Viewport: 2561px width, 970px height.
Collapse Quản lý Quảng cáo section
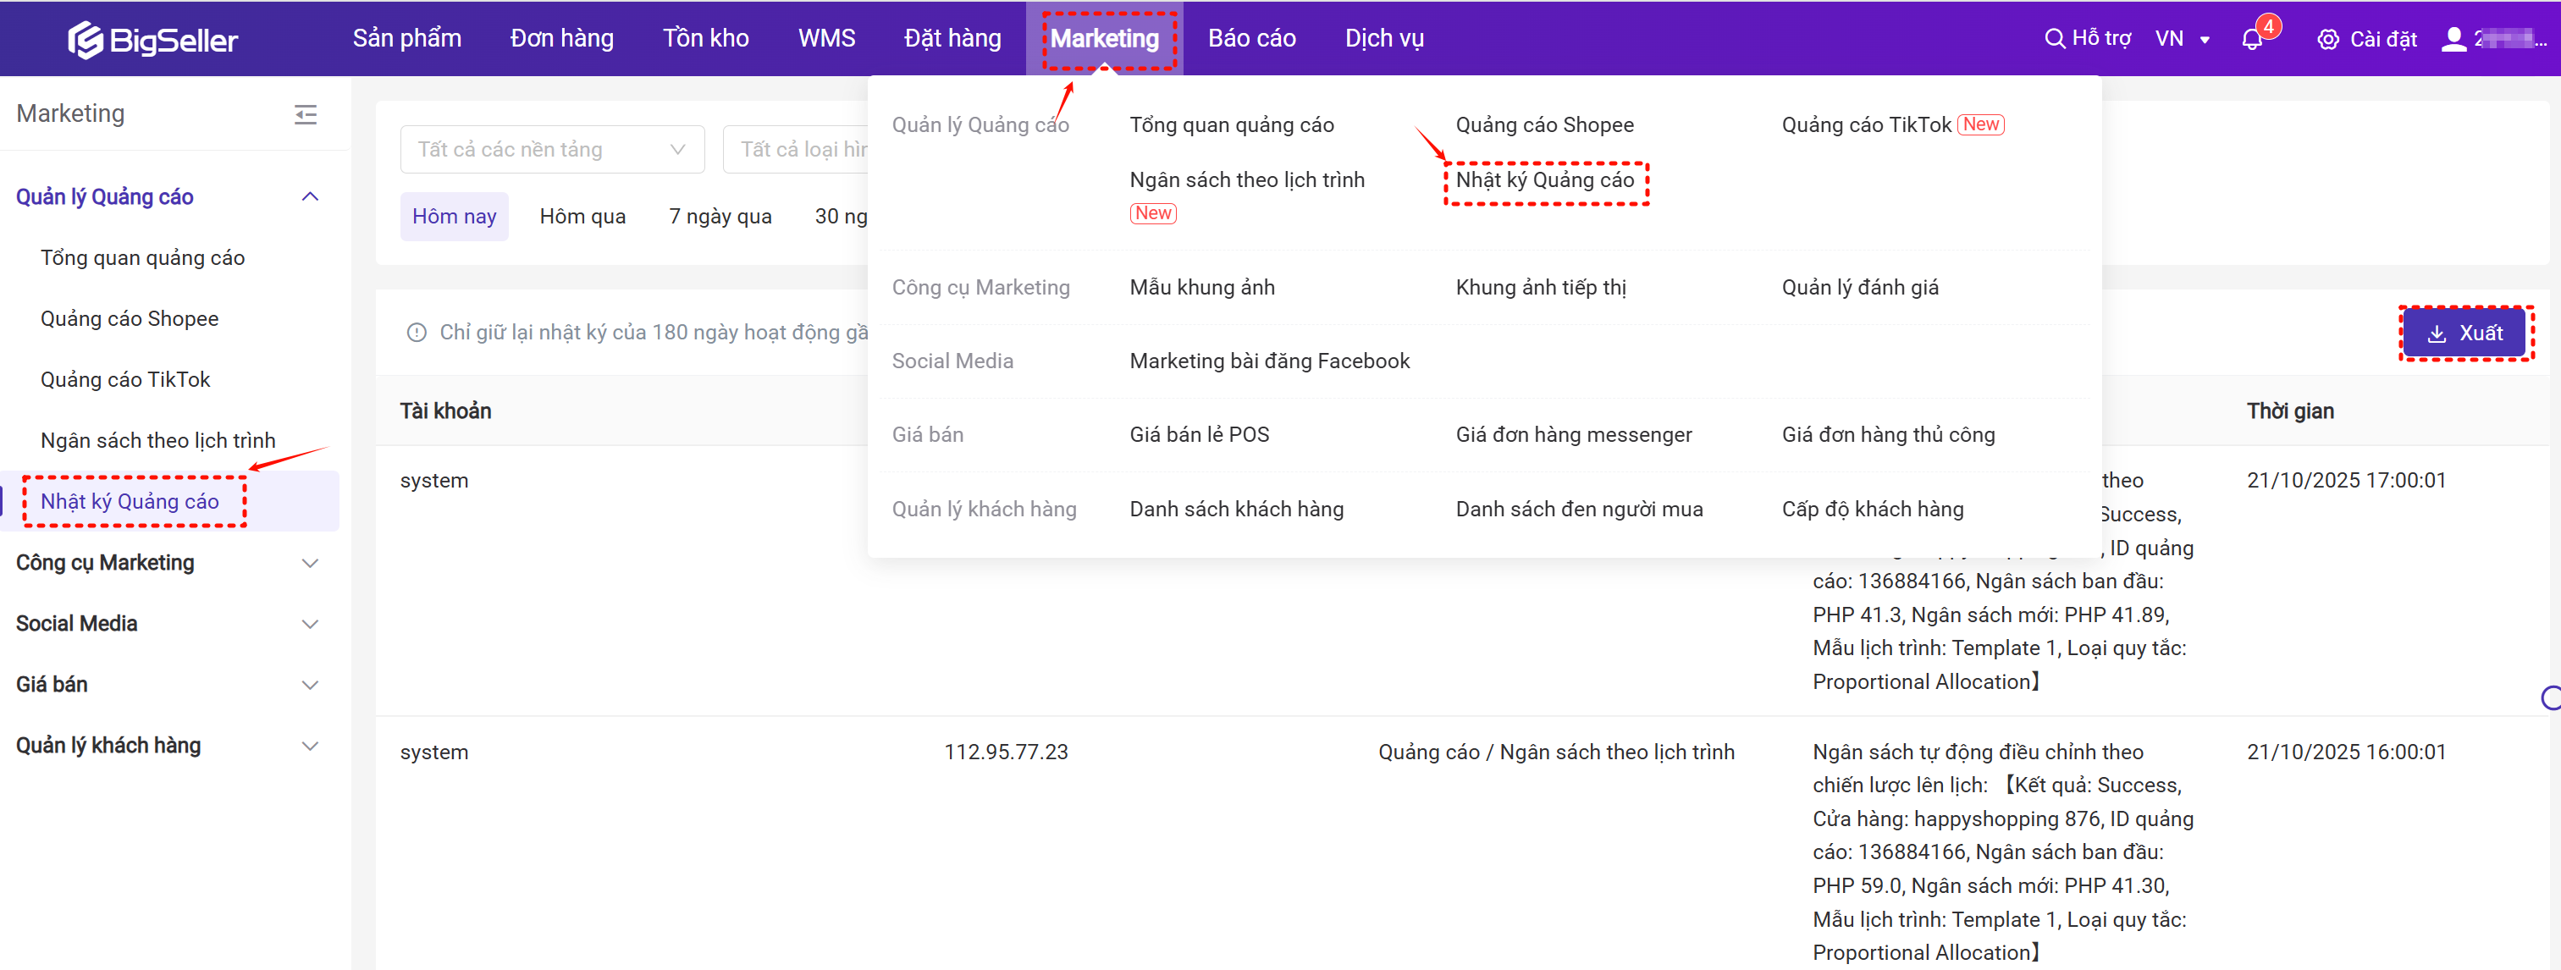[309, 196]
